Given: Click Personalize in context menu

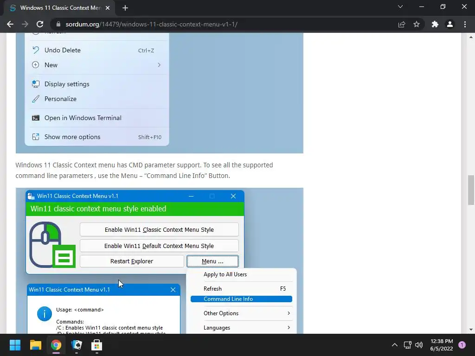Looking at the screenshot, I should click(97, 99).
